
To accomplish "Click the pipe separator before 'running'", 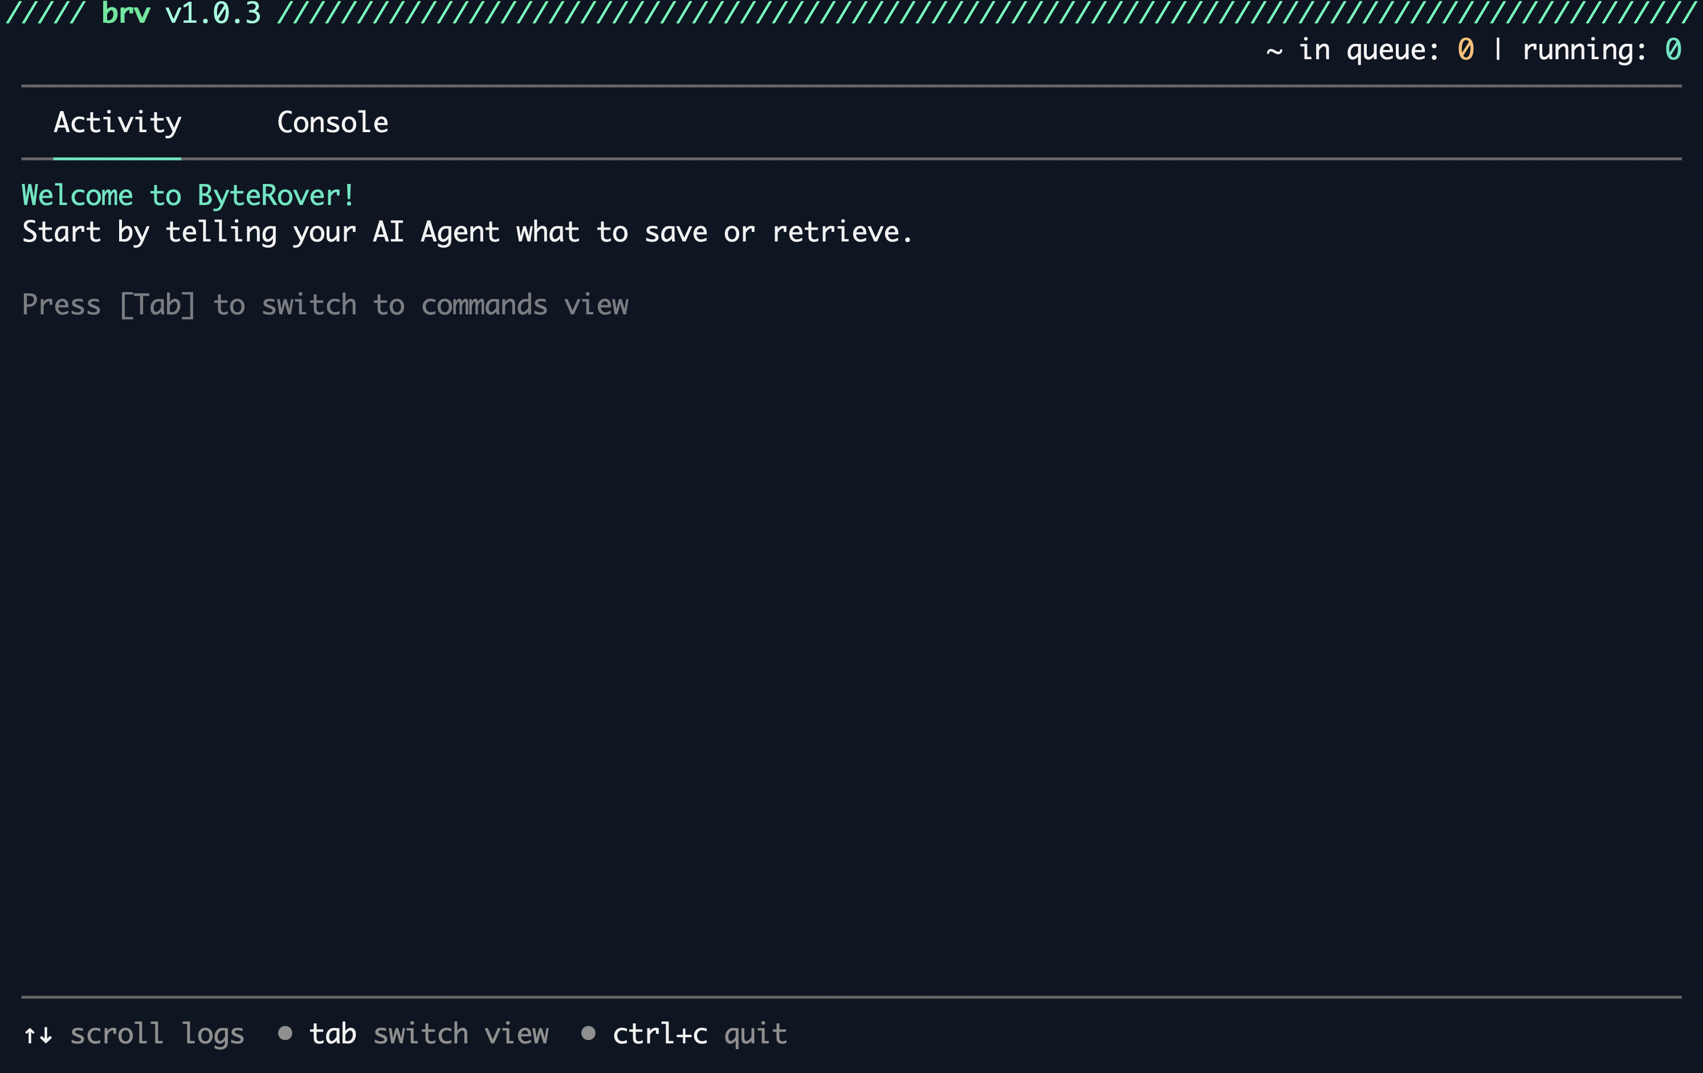I will point(1497,50).
